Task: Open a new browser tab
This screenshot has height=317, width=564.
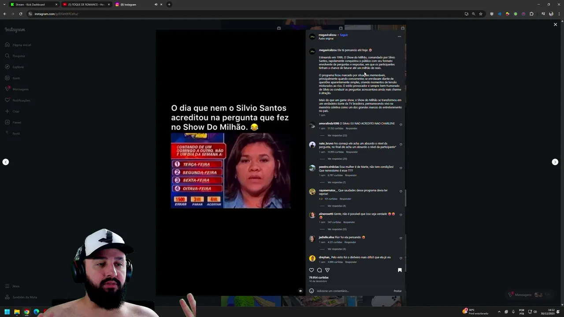Action: 169,4
